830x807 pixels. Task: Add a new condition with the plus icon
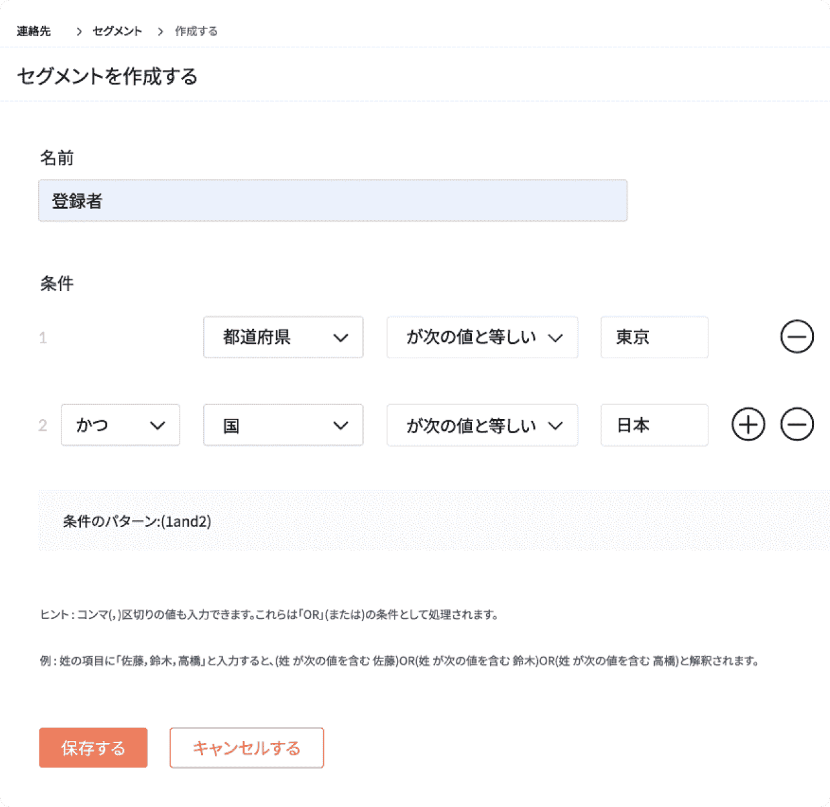[x=748, y=425]
